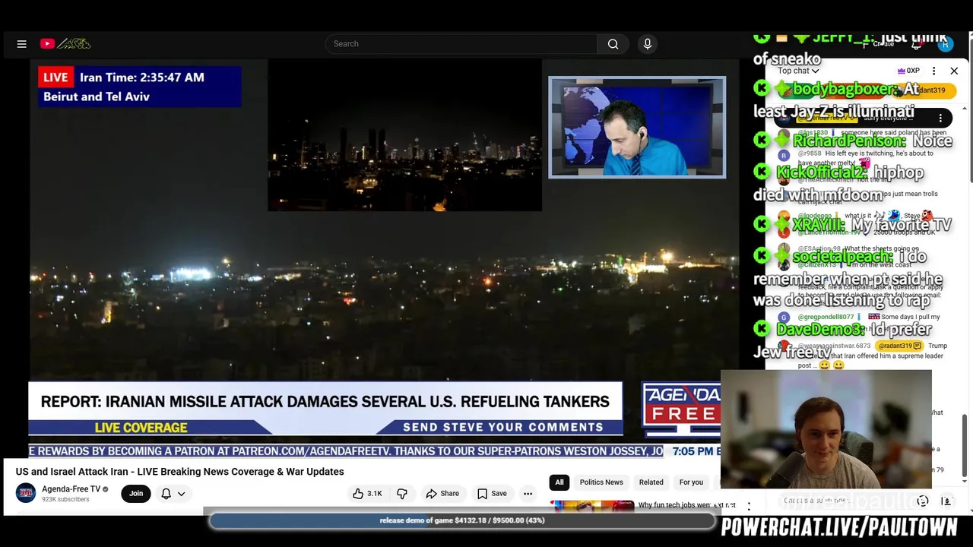Image resolution: width=973 pixels, height=547 pixels.
Task: Click the live video player
Action: coord(384,258)
